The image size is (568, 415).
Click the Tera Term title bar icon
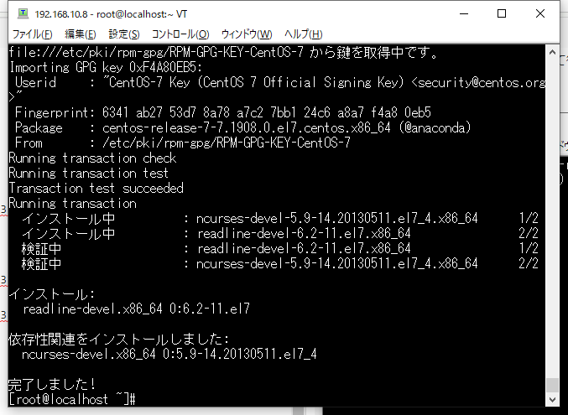tap(23, 13)
